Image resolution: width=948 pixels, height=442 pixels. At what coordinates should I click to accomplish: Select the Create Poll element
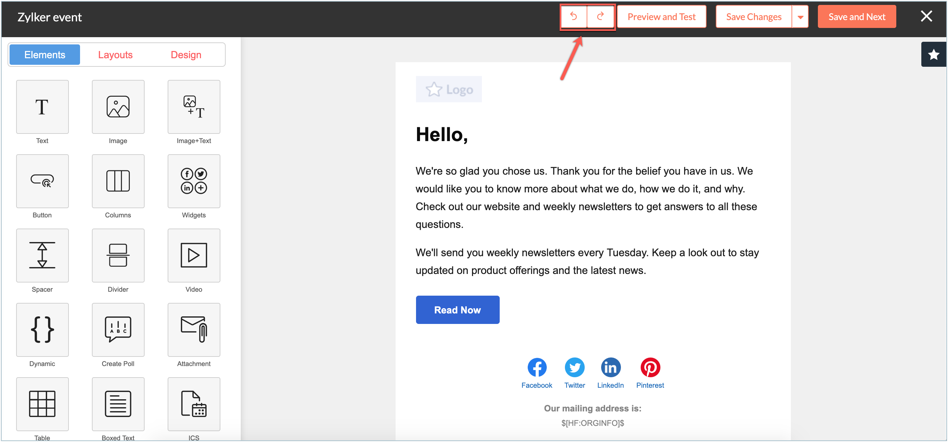(x=118, y=330)
